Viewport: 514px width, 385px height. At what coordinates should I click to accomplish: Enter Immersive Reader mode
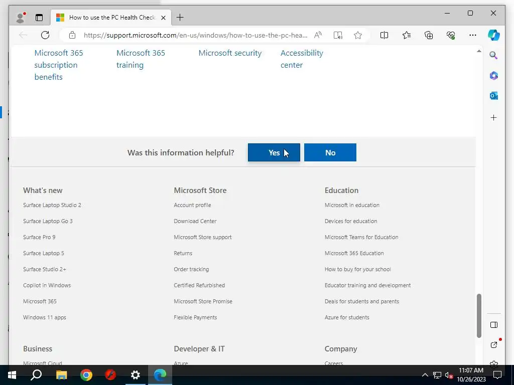[338, 35]
